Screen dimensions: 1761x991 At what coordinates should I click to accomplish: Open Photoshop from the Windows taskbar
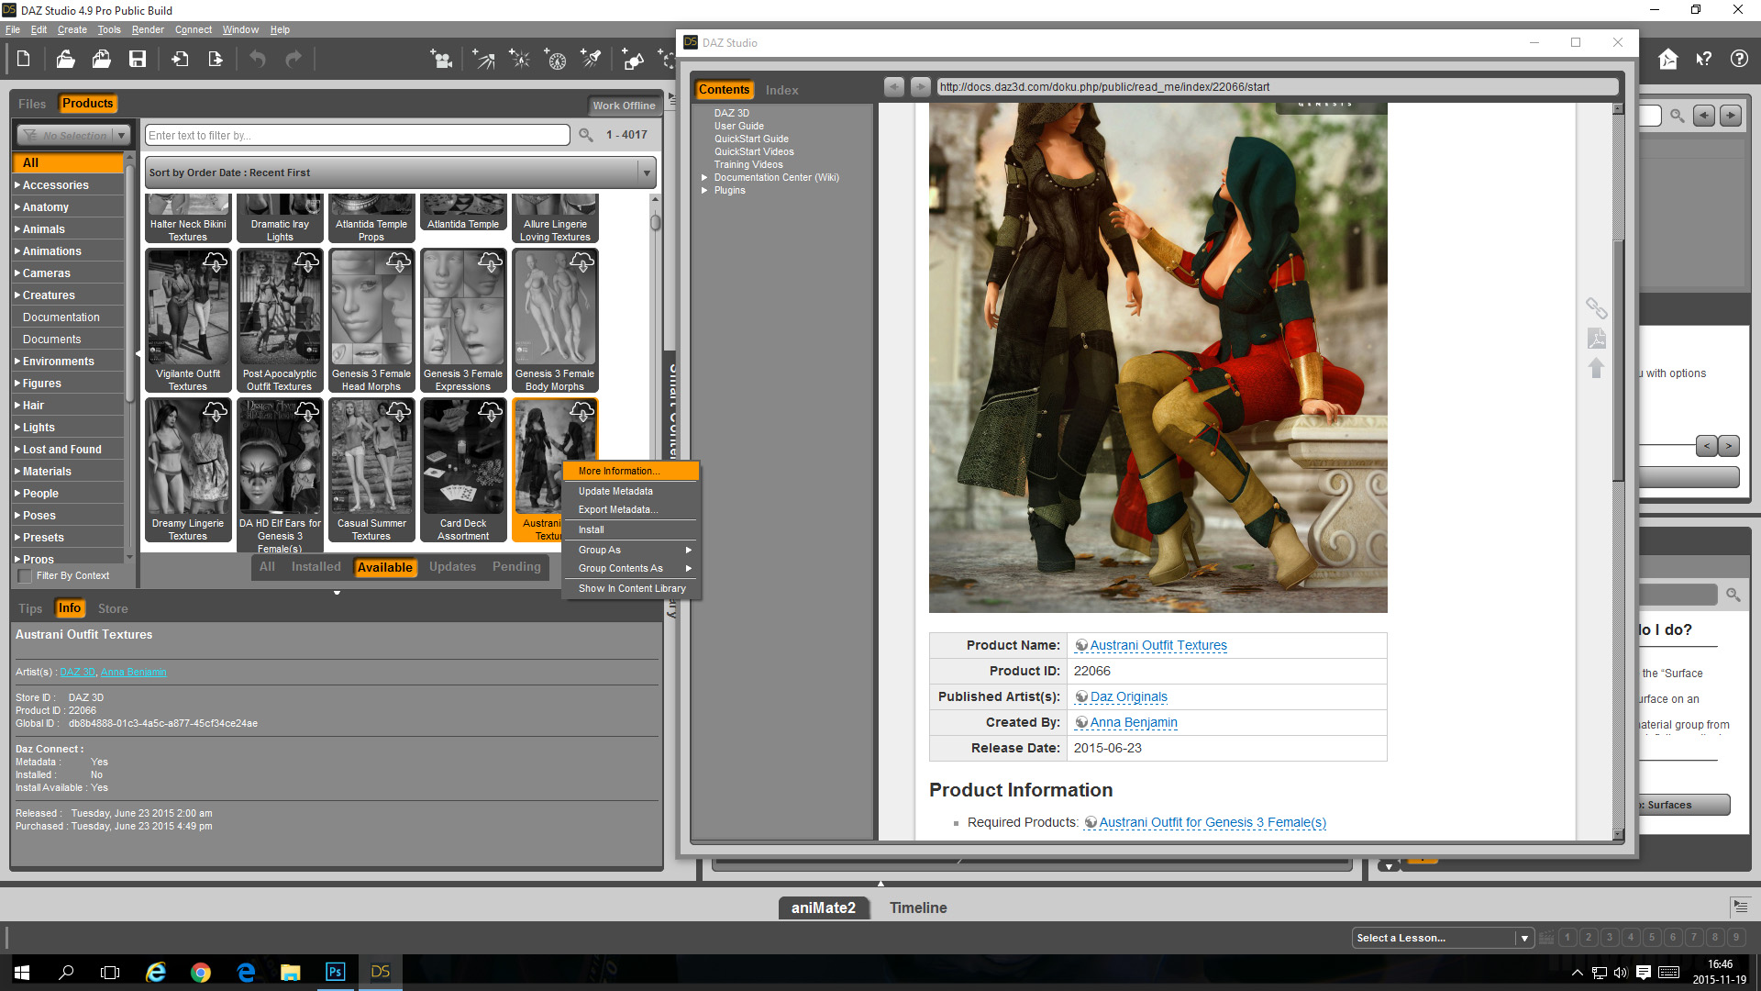pyautogui.click(x=336, y=972)
